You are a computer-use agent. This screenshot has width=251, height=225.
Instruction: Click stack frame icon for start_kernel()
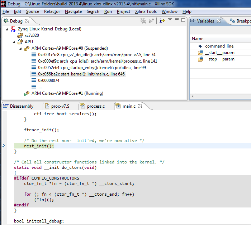pos(34,74)
